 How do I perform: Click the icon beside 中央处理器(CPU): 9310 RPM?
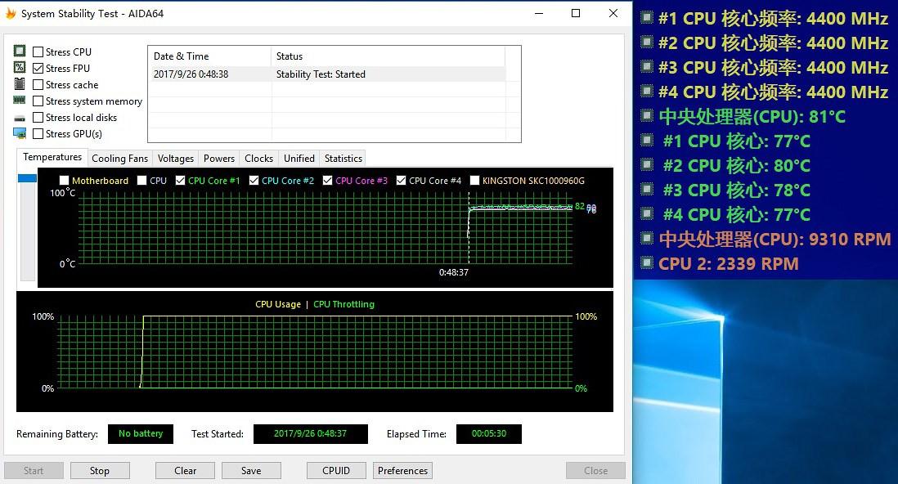coord(646,239)
